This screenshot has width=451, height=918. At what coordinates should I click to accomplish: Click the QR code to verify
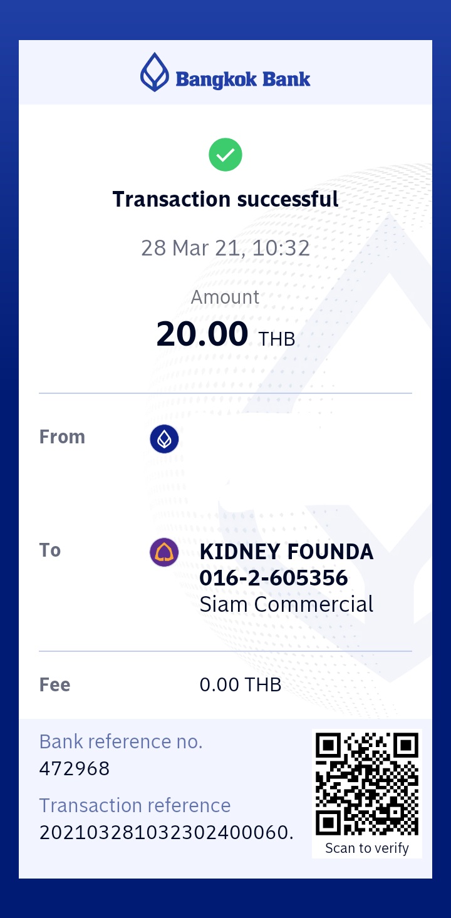click(x=367, y=785)
